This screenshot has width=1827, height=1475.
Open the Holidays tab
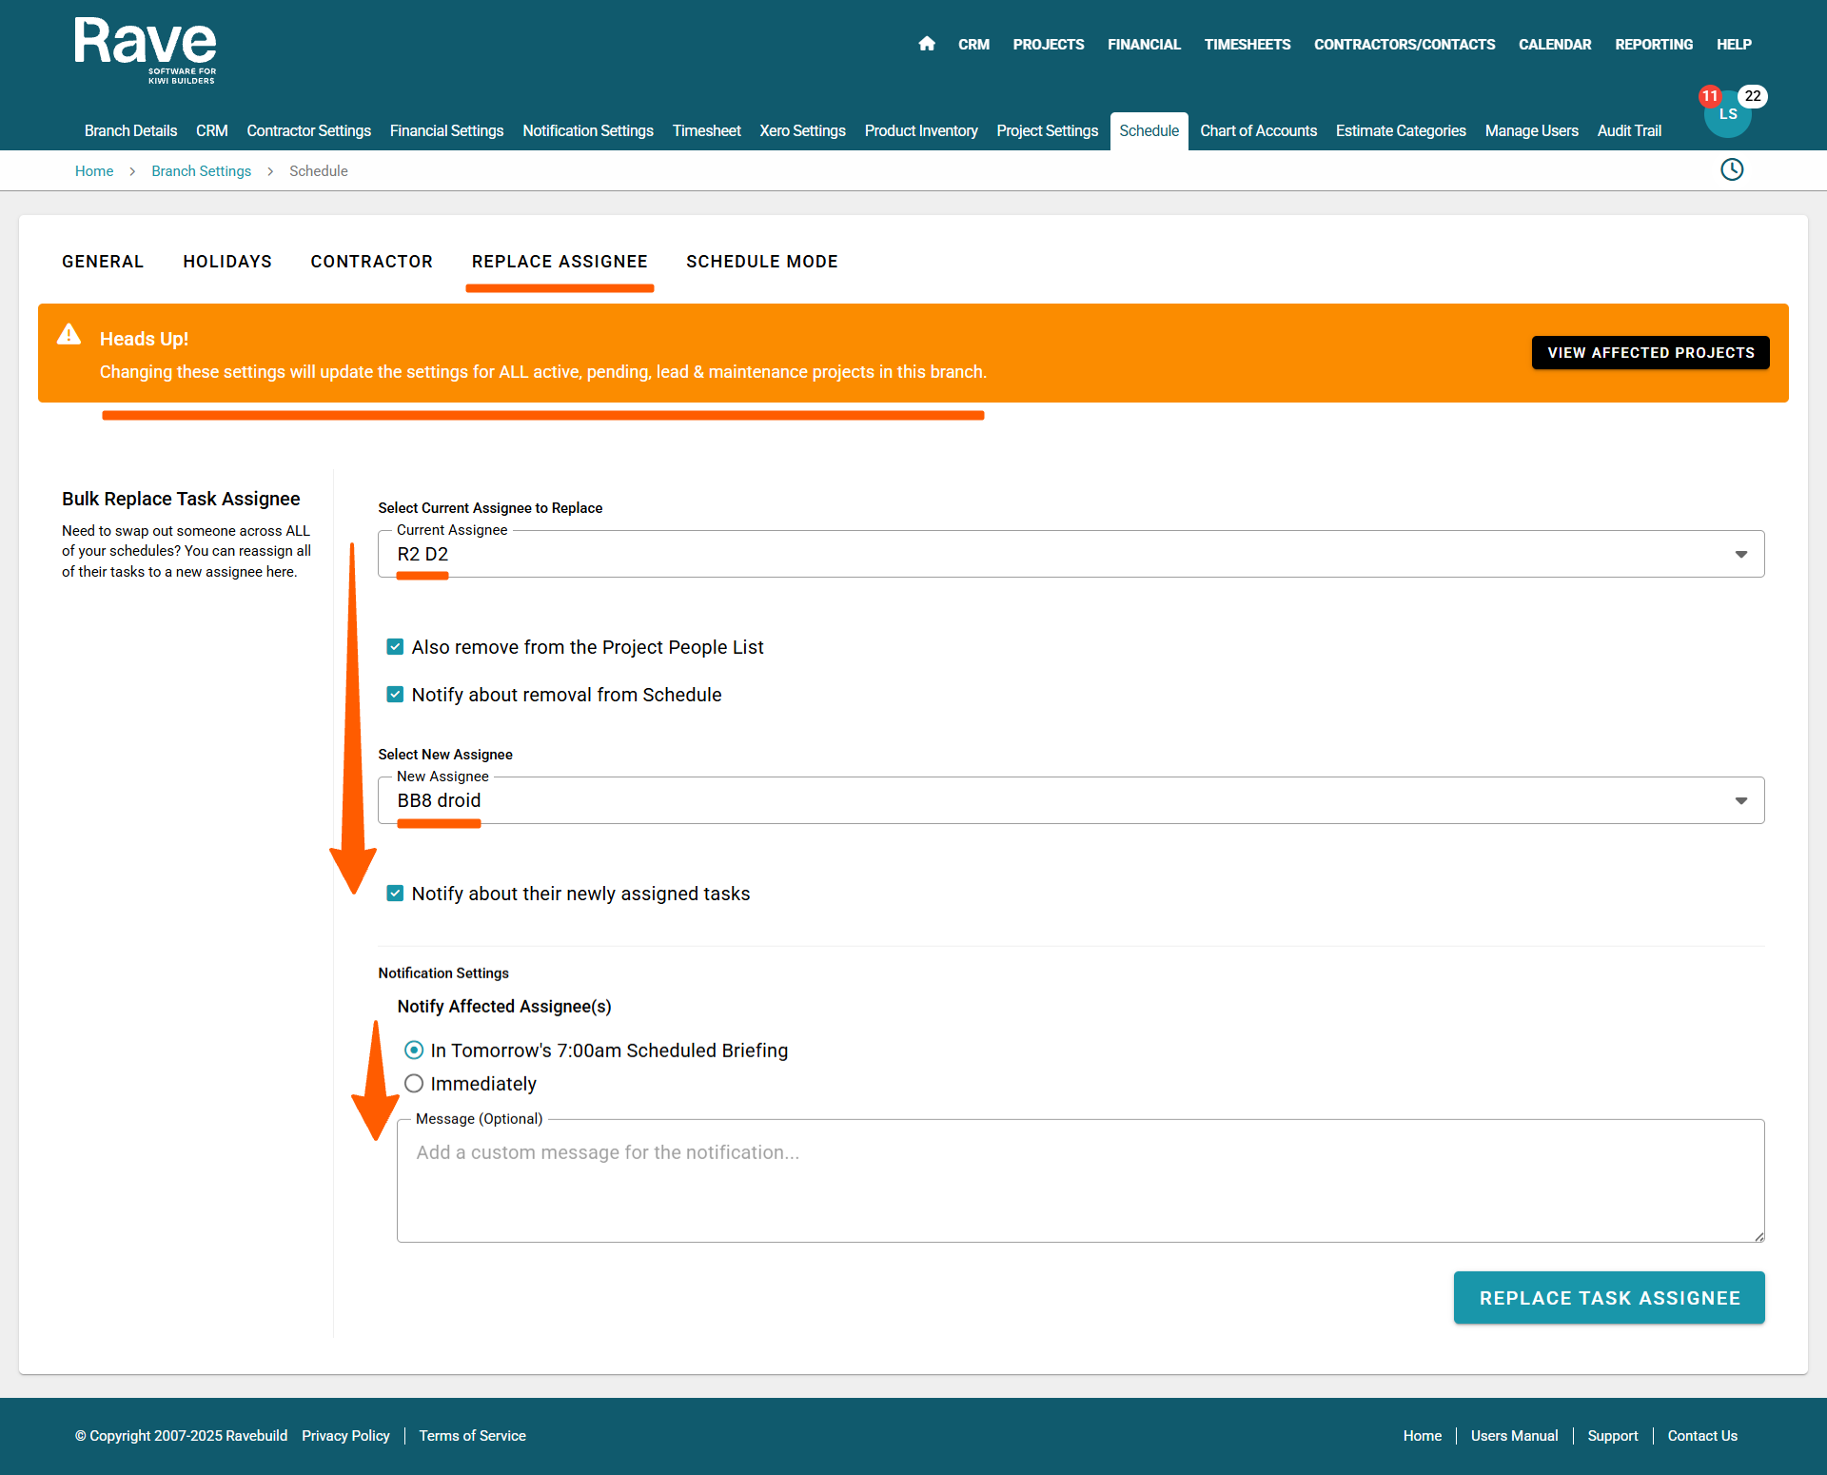tap(227, 262)
